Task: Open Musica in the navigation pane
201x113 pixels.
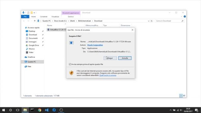Action: pyautogui.click(x=31, y=49)
